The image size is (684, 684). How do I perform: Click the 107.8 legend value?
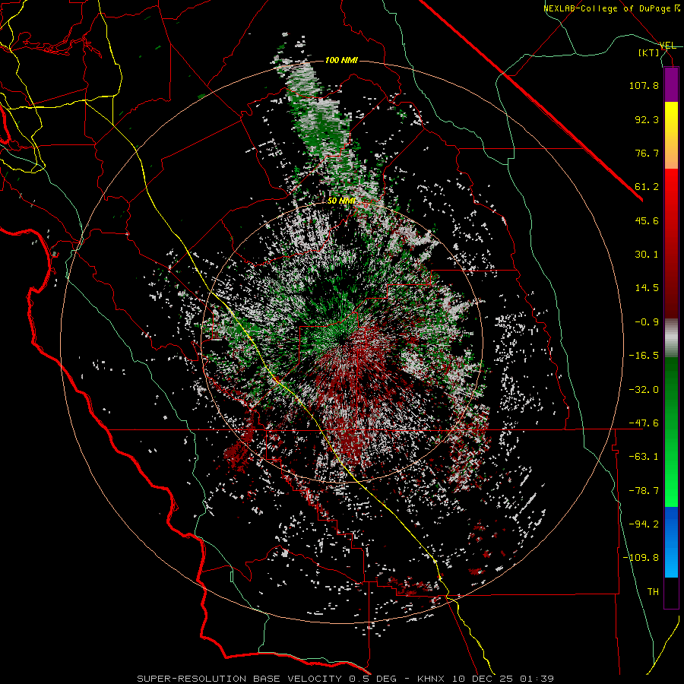pos(644,85)
